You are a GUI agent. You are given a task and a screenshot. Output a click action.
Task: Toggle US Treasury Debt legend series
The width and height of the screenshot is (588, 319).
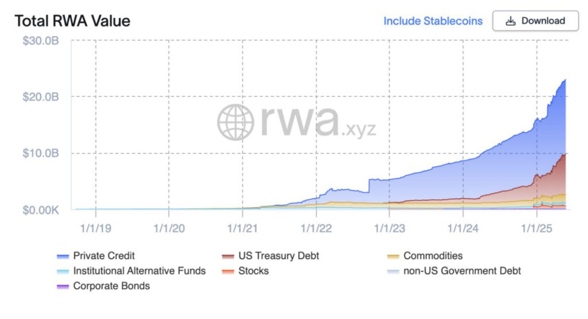point(278,256)
